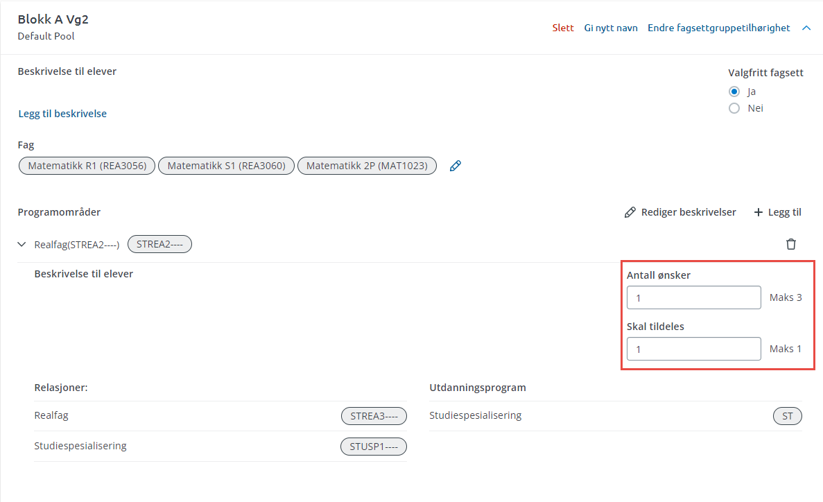Delete Realfag program area with trash icon

point(791,244)
